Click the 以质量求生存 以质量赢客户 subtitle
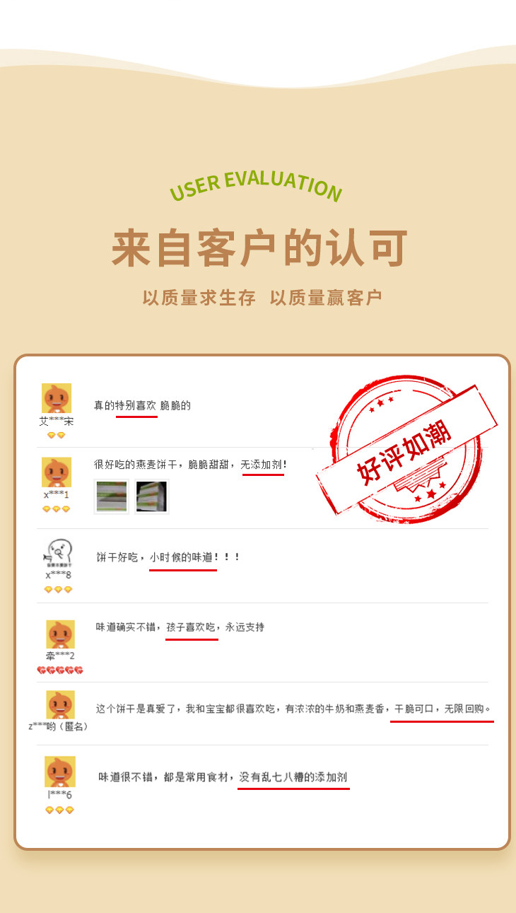This screenshot has height=913, width=516. point(262,298)
